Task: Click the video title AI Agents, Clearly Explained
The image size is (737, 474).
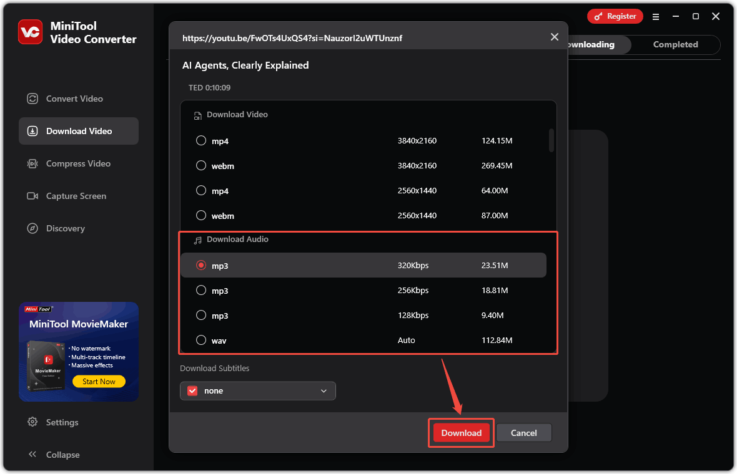Action: click(x=245, y=65)
